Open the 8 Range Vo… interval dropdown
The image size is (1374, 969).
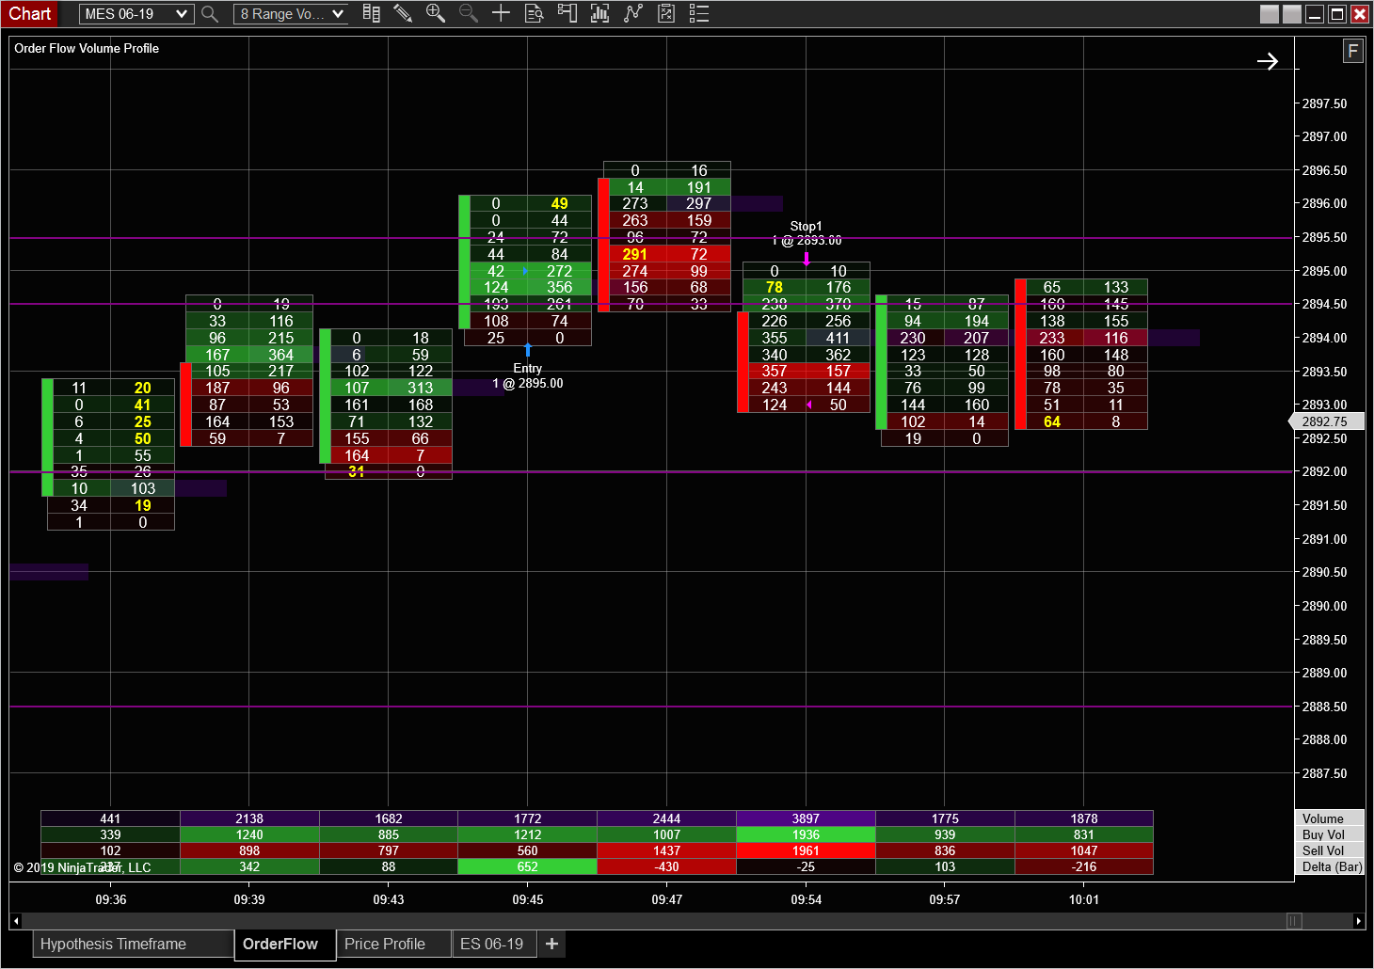click(x=291, y=14)
